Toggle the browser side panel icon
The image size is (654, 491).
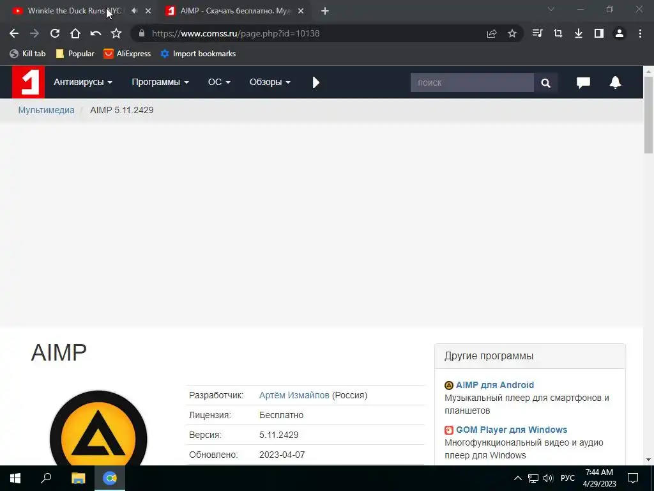[x=599, y=33]
